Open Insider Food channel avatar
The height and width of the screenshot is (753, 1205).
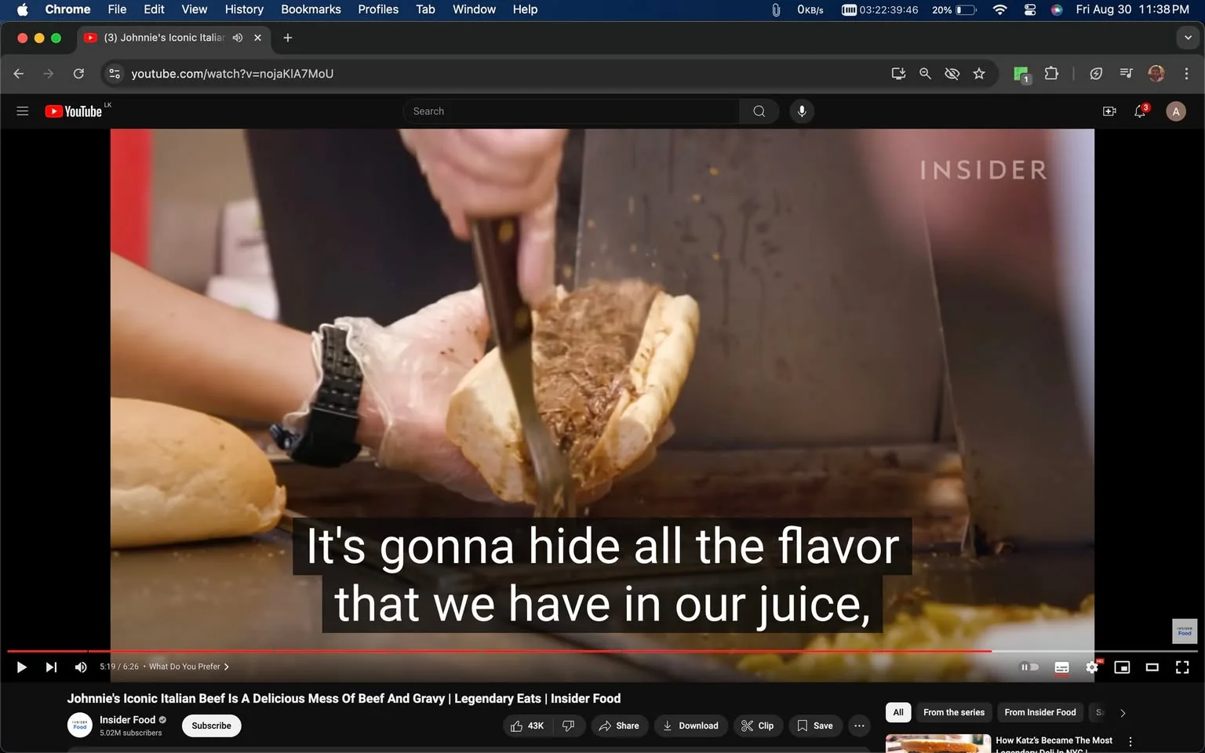(x=80, y=726)
